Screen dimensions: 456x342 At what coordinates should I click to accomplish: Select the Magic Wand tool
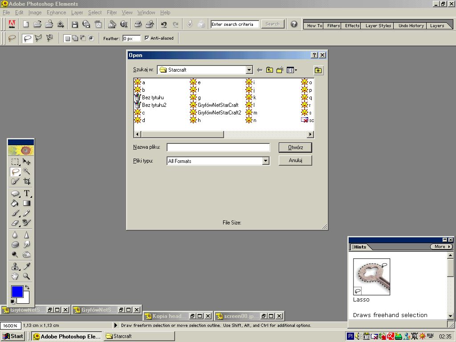click(x=27, y=171)
